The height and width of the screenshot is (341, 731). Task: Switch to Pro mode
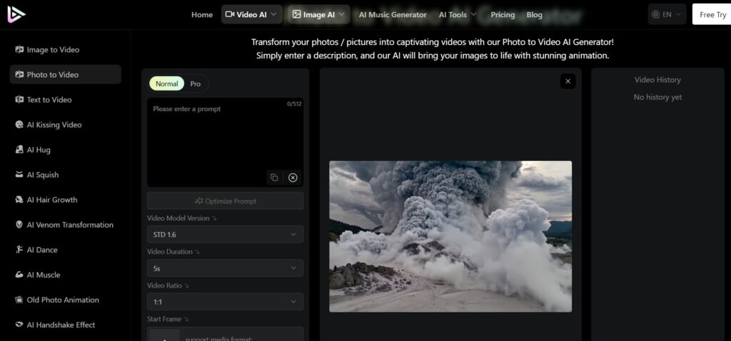pyautogui.click(x=196, y=84)
